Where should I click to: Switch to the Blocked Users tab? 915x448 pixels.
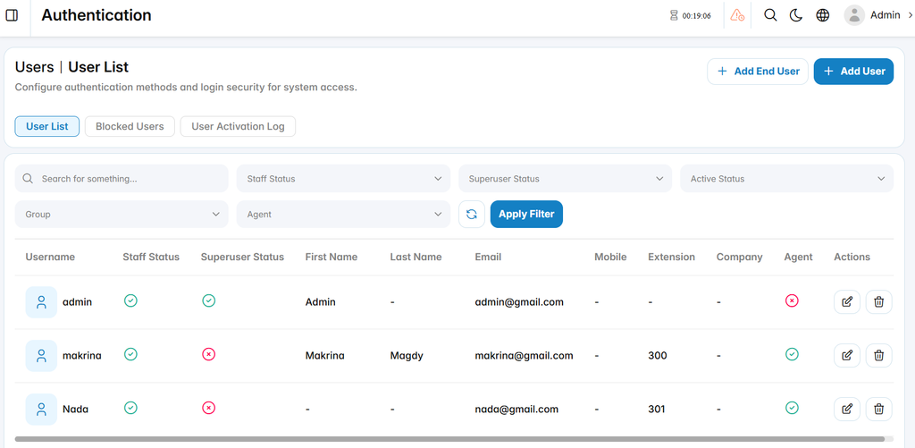click(x=130, y=126)
